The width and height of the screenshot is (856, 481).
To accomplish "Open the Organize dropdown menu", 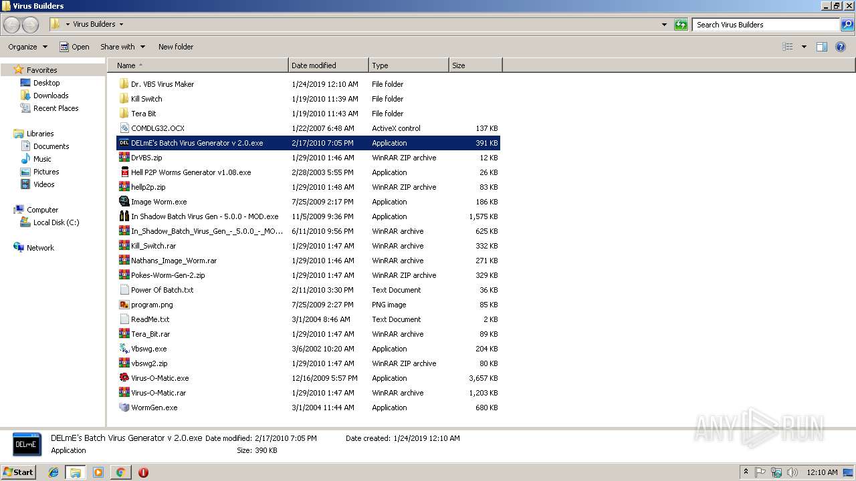I will point(28,47).
